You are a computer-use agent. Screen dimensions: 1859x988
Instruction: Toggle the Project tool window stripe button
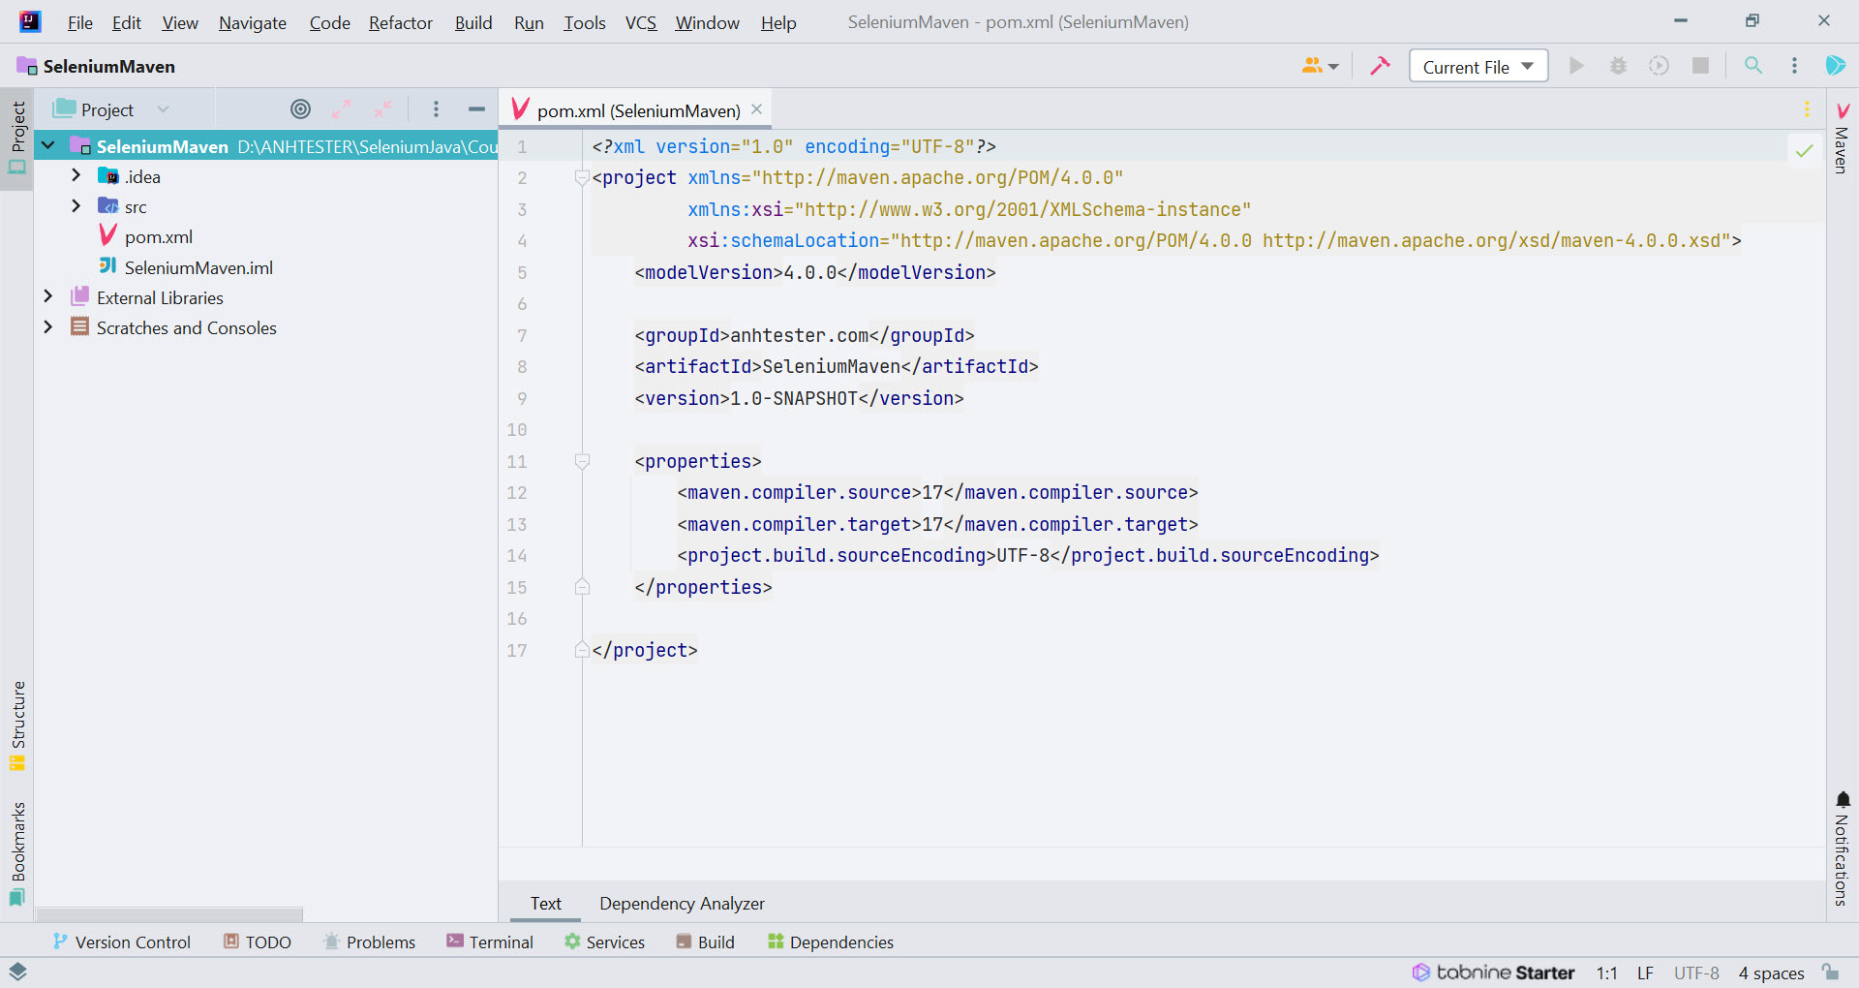point(17,139)
